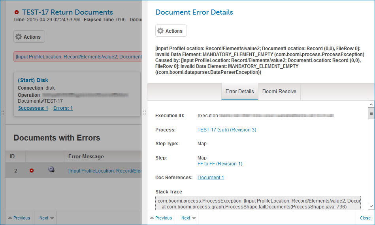375x225 pixels.
Task: Click Next in the error details footer
Action: [188, 218]
